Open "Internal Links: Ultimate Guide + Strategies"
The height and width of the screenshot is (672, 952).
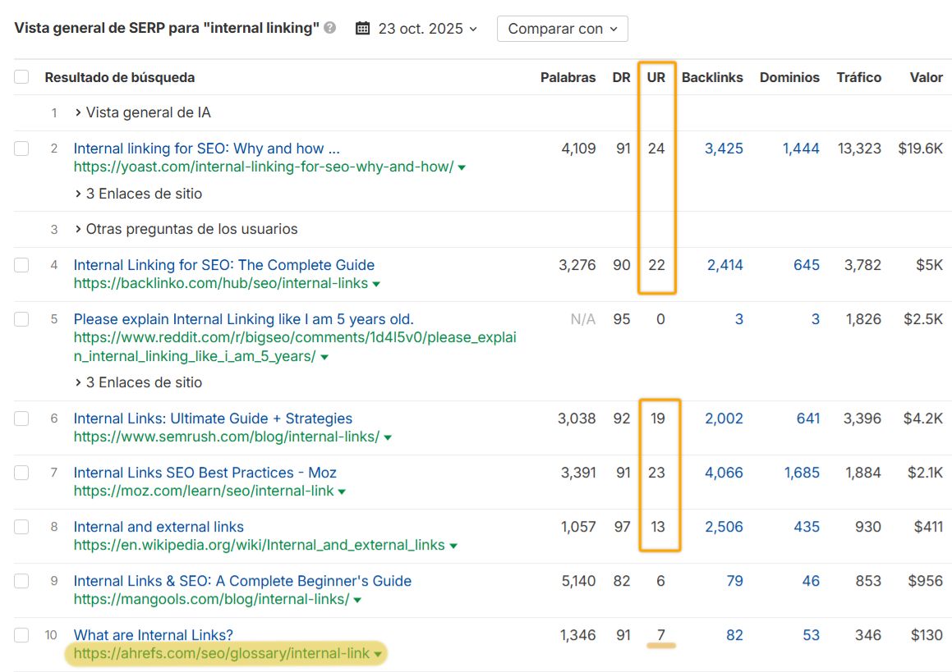[214, 418]
